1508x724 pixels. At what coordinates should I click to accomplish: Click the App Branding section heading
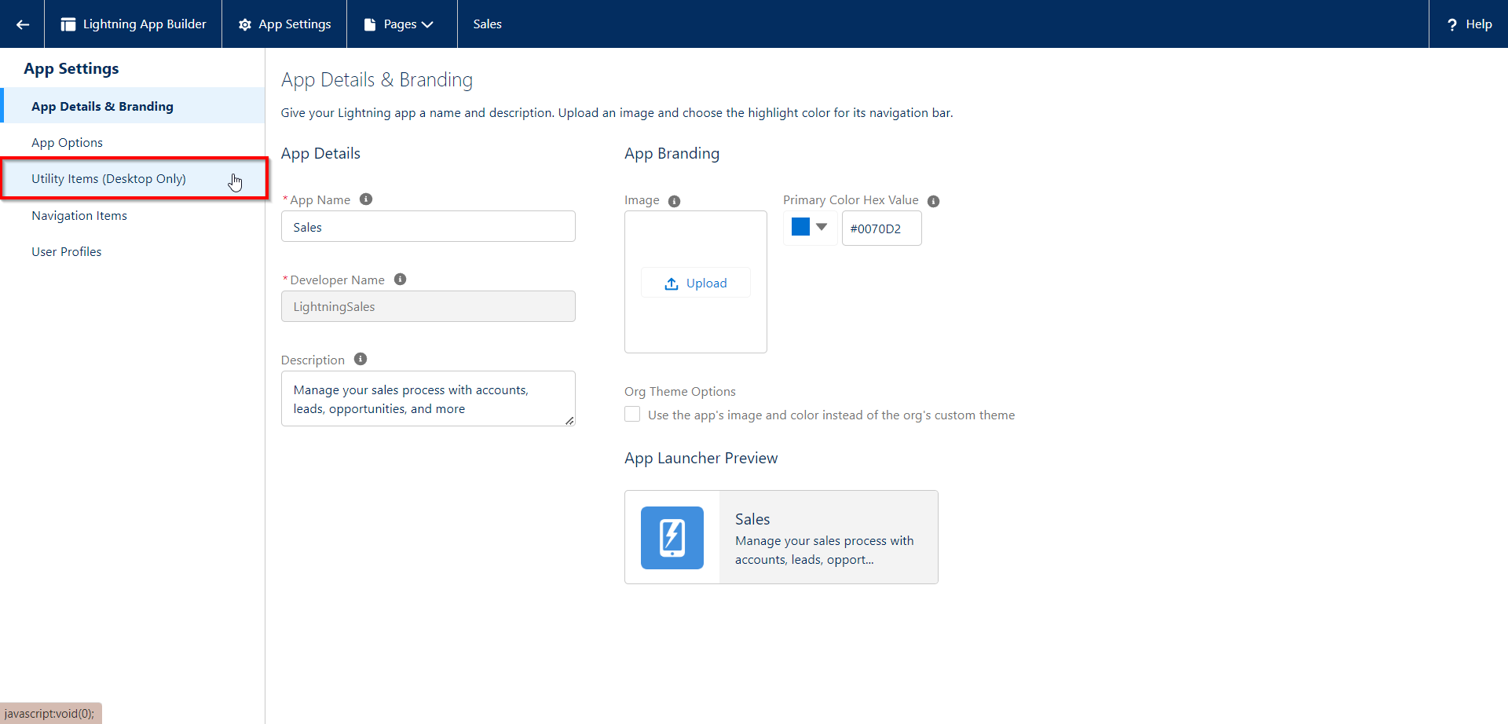[672, 154]
